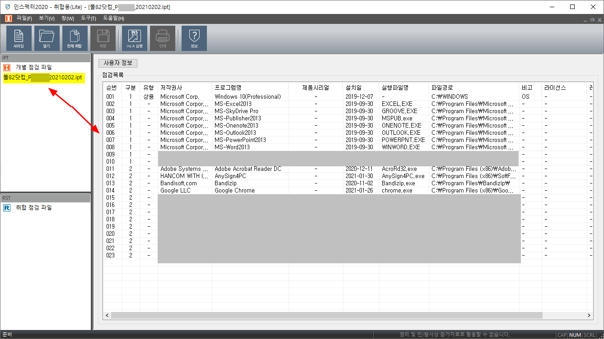The height and width of the screenshot is (339, 604).
Task: Click the scrollbar left arrow in the list
Action: point(107,315)
